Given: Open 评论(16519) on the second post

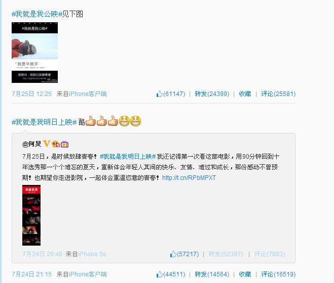Looking at the screenshot, I should 278,274.
